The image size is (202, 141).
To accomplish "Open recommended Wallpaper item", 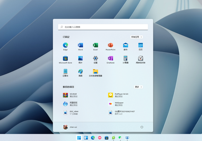I will click(x=116, y=104).
